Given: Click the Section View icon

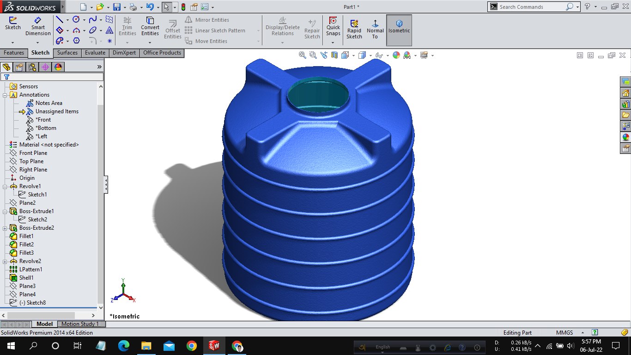Looking at the screenshot, I should (334, 55).
